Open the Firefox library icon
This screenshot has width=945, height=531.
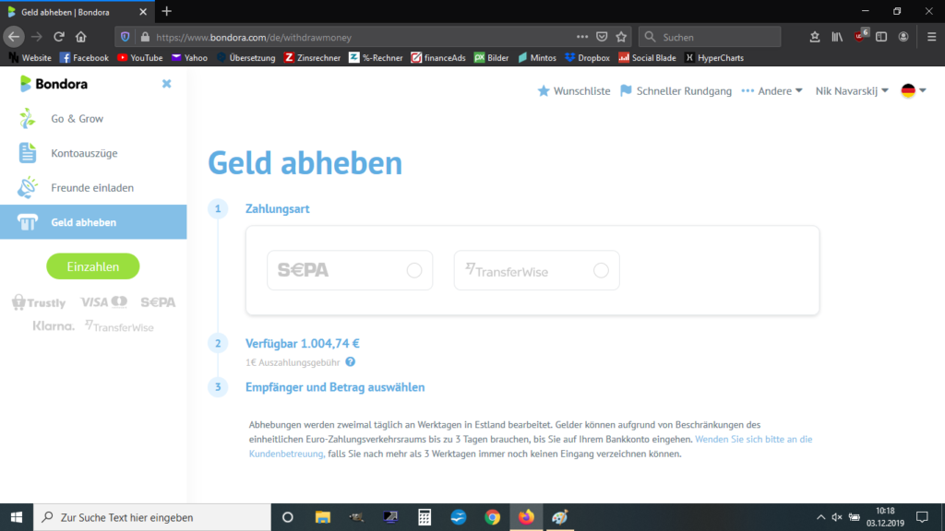pos(837,37)
